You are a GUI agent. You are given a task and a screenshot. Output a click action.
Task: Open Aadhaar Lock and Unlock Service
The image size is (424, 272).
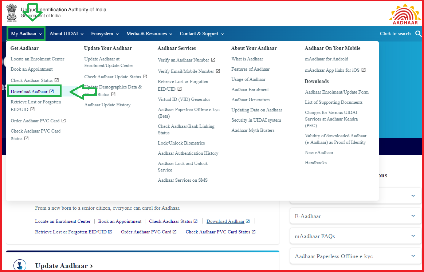(x=183, y=166)
